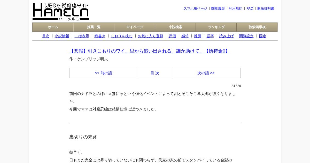Open the novel title link 【悲報】引きこもりのワイ

pyautogui.click(x=149, y=51)
